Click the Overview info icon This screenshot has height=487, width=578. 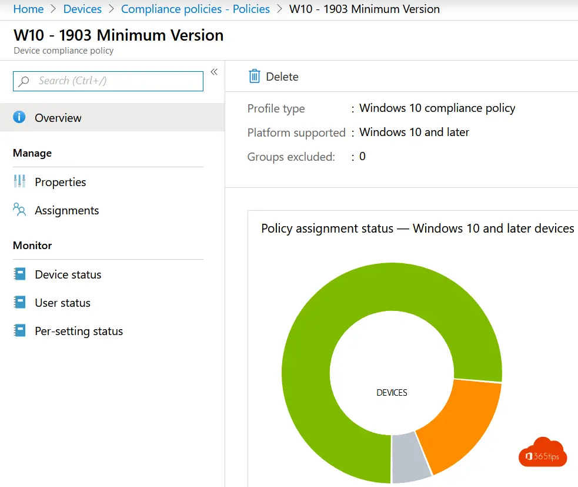(x=19, y=117)
